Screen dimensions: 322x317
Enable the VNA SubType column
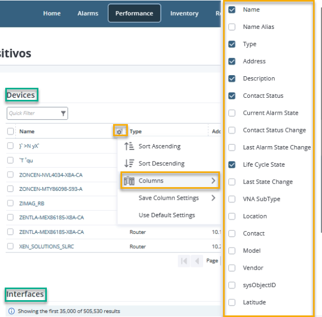pyautogui.click(x=232, y=199)
